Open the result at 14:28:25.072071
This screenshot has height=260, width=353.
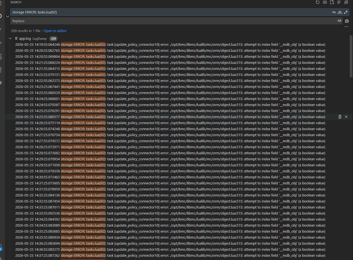[x=170, y=147]
